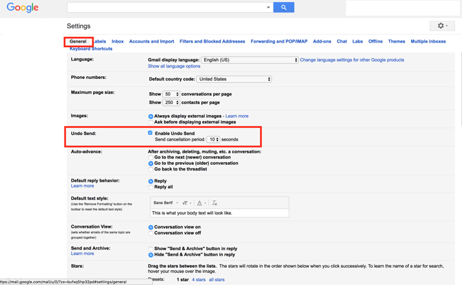This screenshot has width=462, height=285.
Task: Open the Accounts and Import tab
Action: tap(152, 41)
